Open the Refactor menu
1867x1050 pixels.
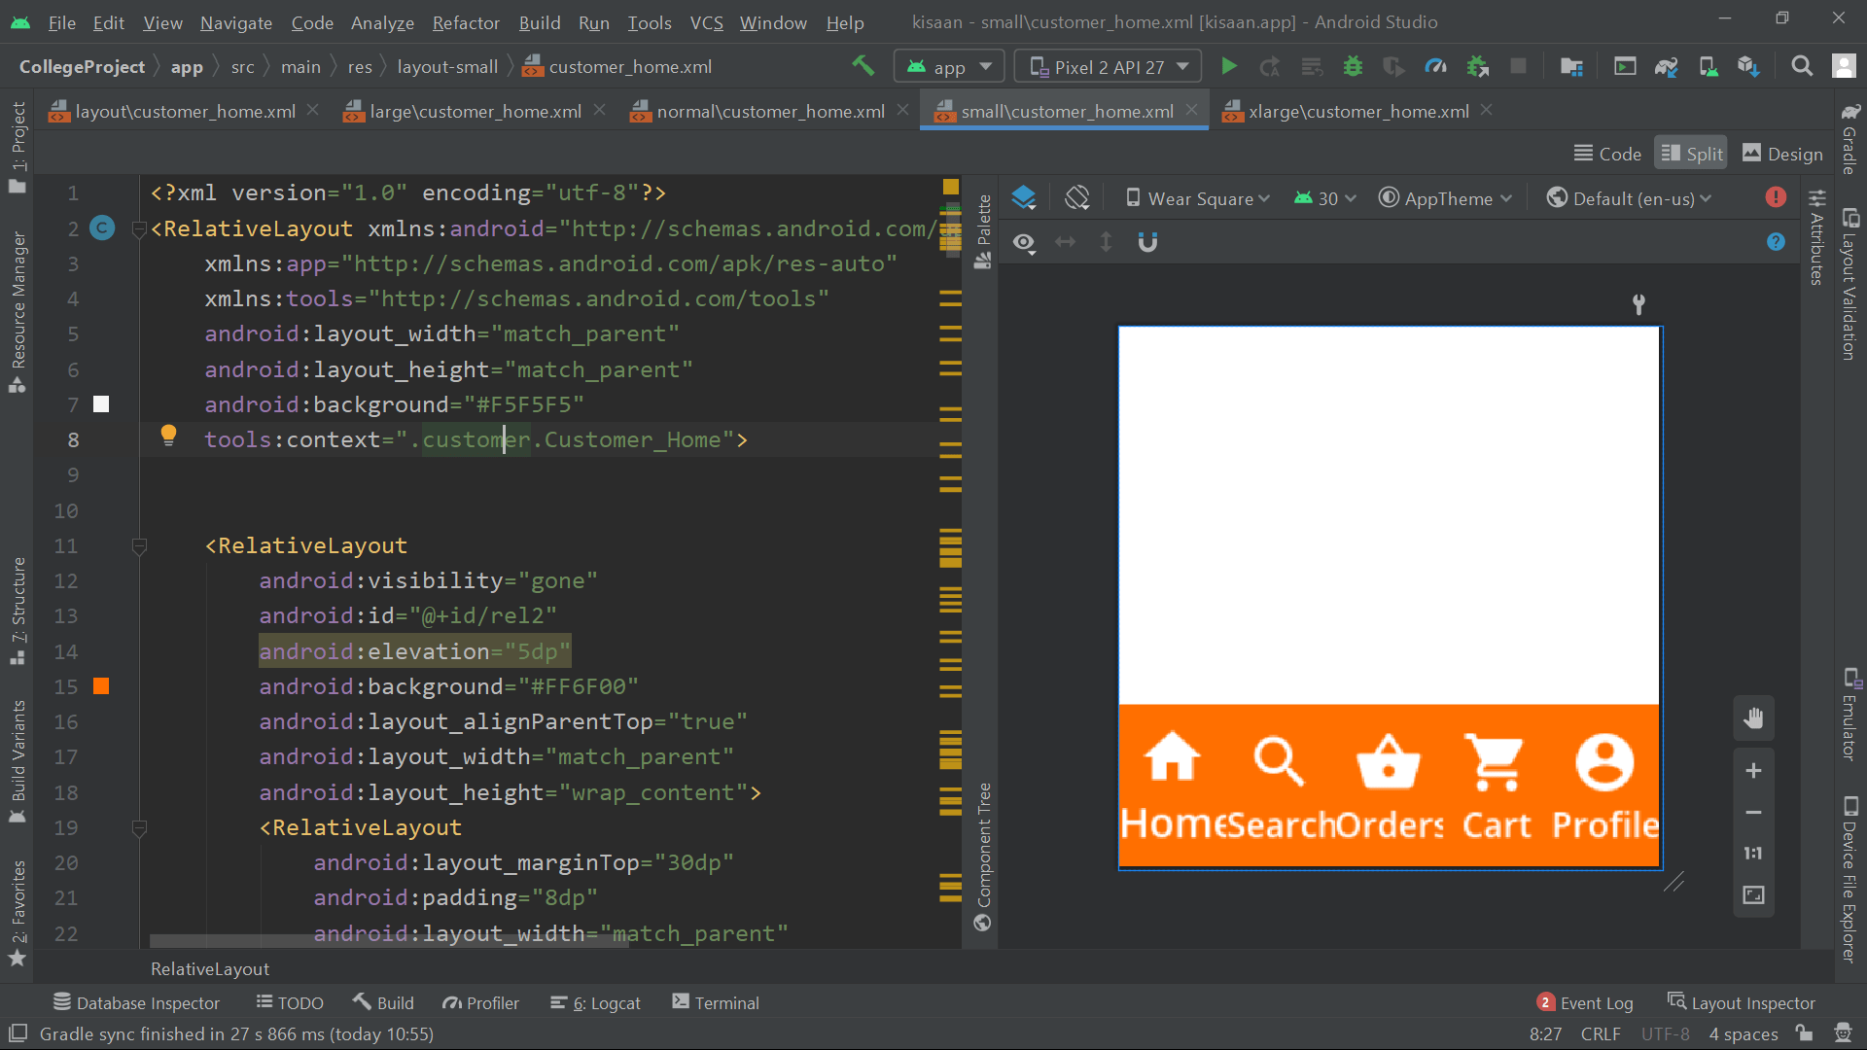click(x=466, y=22)
